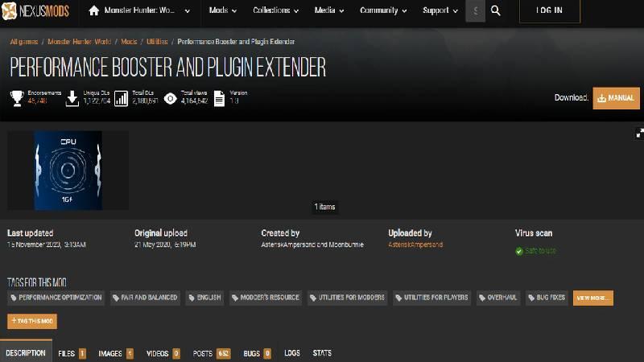Click the mod title heading text
This screenshot has height=362, width=644.
(x=167, y=68)
